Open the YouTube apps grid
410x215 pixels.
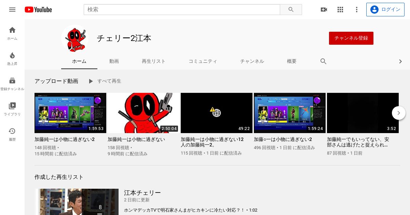tap(340, 10)
